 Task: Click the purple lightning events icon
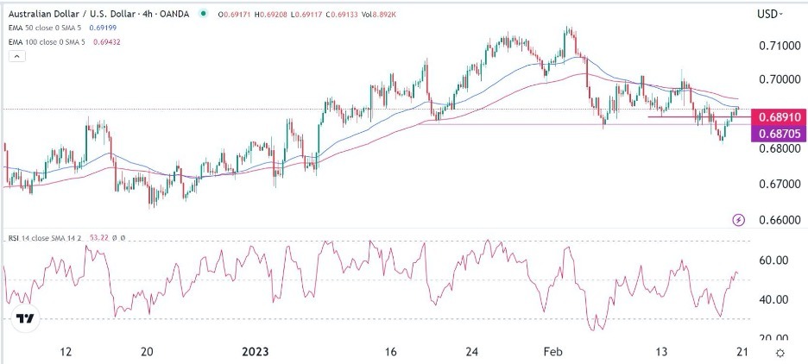pos(739,220)
